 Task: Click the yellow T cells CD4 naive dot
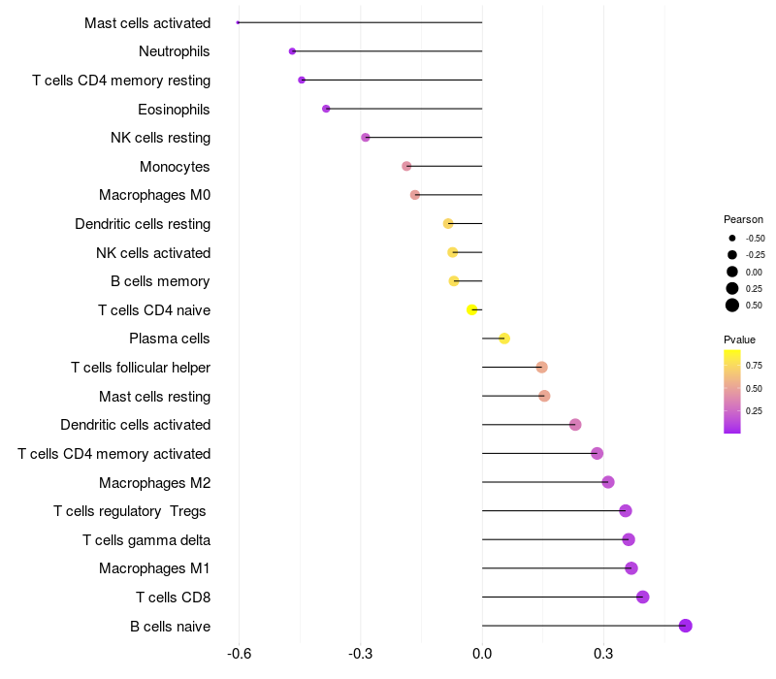(471, 309)
